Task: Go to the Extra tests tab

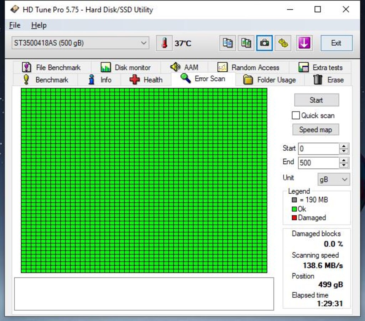Action: click(320, 67)
